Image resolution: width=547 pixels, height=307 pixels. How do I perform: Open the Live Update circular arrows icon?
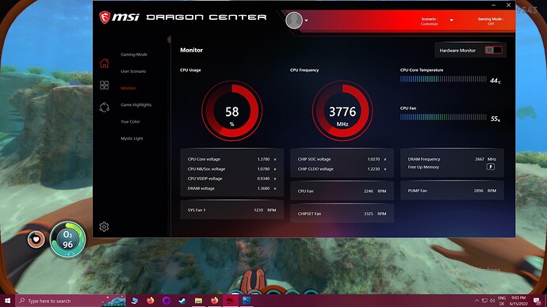[105, 107]
